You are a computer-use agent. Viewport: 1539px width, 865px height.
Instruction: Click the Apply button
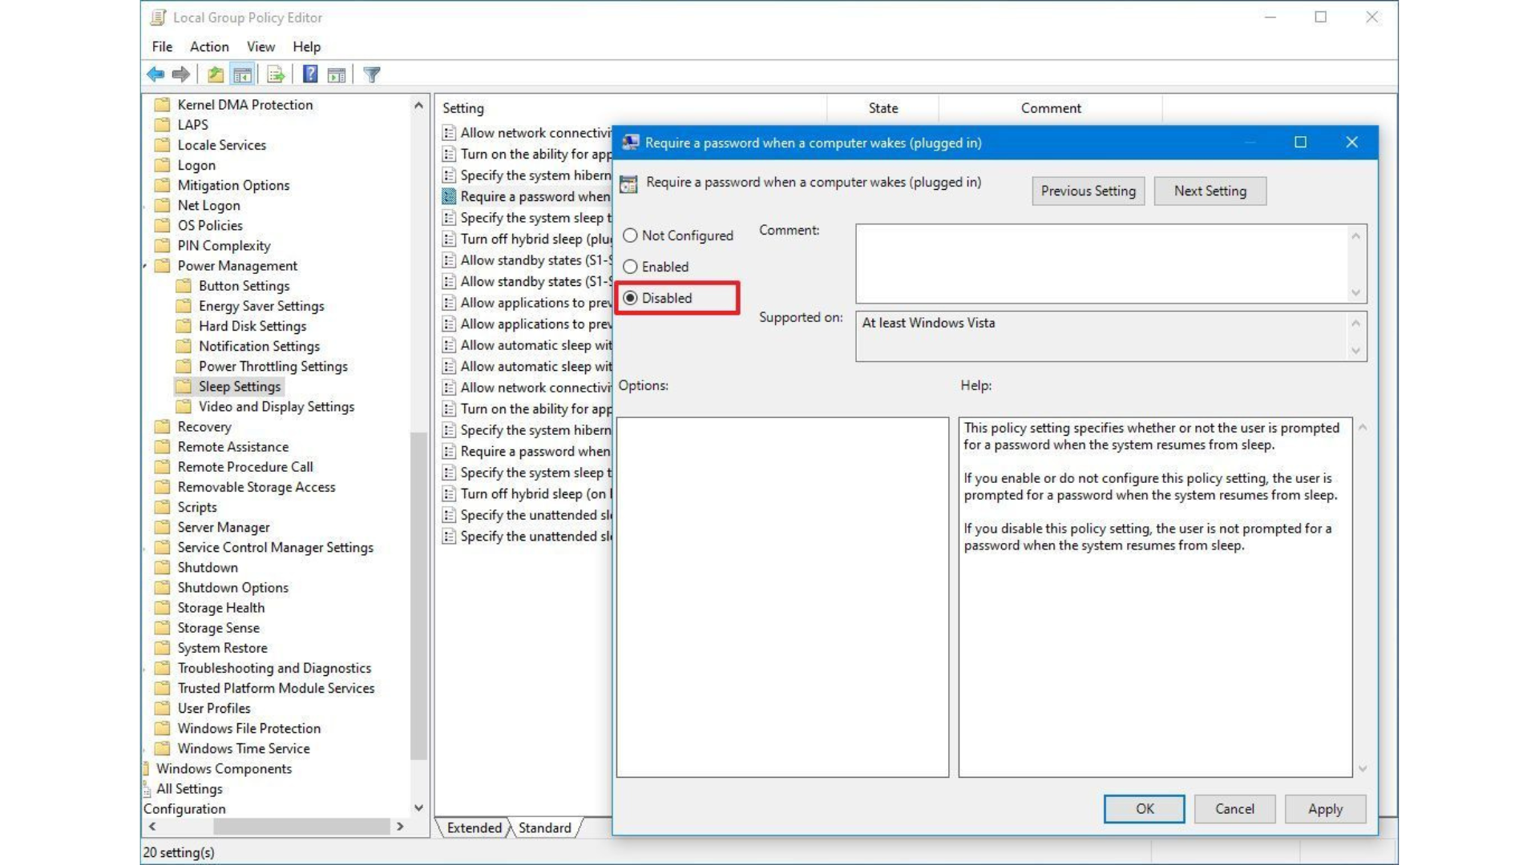[x=1325, y=808]
